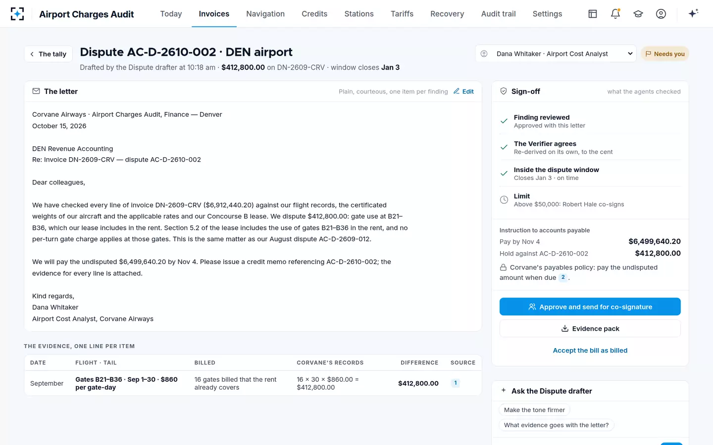713x445 pixels.
Task: Open footnote 2 on payables policy
Action: pos(563,277)
